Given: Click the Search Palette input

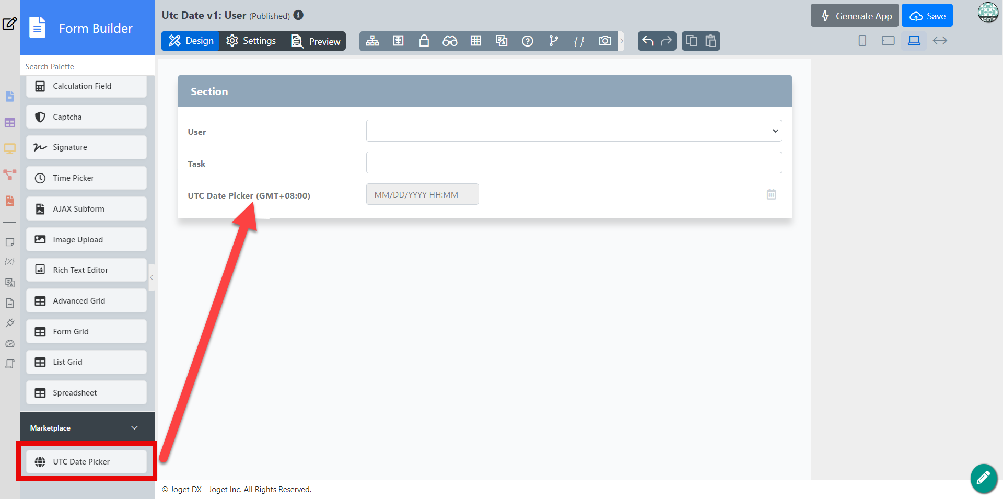Looking at the screenshot, I should [87, 66].
